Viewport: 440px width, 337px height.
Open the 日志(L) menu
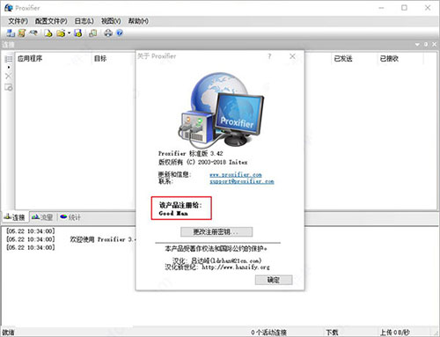(x=84, y=21)
